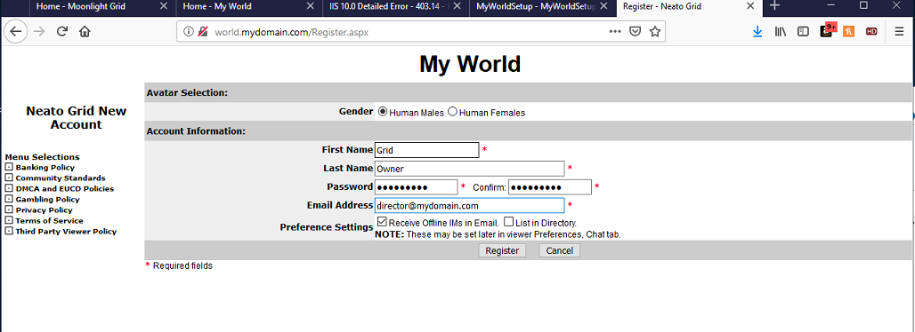Save page to Pocket icon

tap(635, 32)
